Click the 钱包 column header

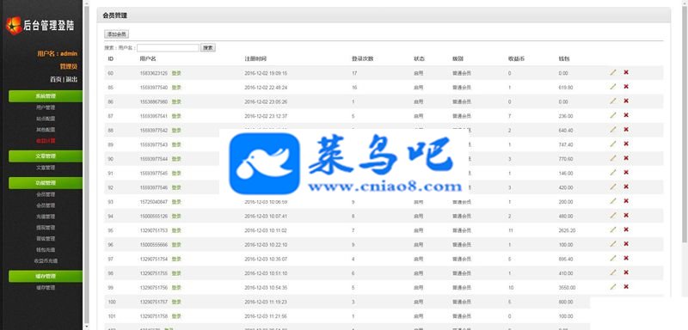(x=564, y=58)
